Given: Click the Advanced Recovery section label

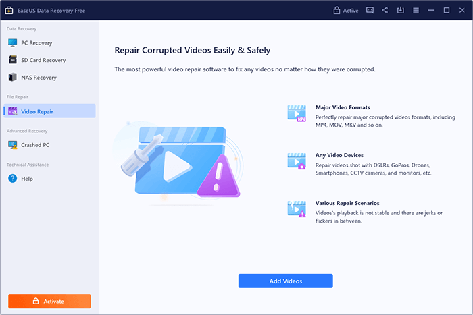Looking at the screenshot, I should pyautogui.click(x=27, y=131).
